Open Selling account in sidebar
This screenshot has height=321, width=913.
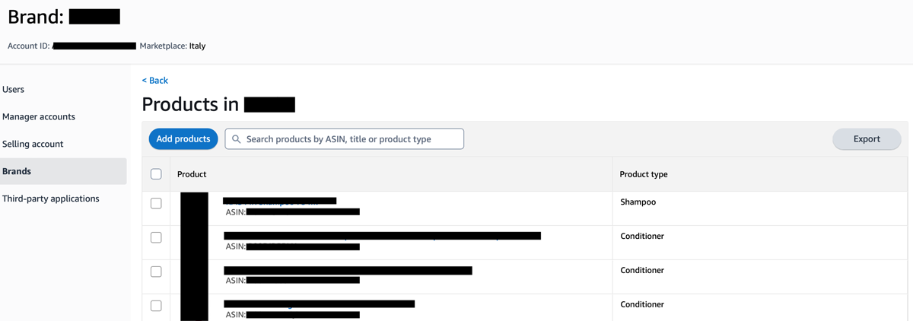pos(33,145)
